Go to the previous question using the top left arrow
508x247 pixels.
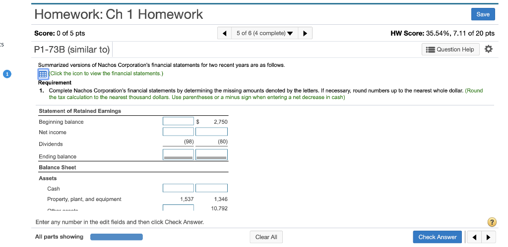[x=225, y=33]
